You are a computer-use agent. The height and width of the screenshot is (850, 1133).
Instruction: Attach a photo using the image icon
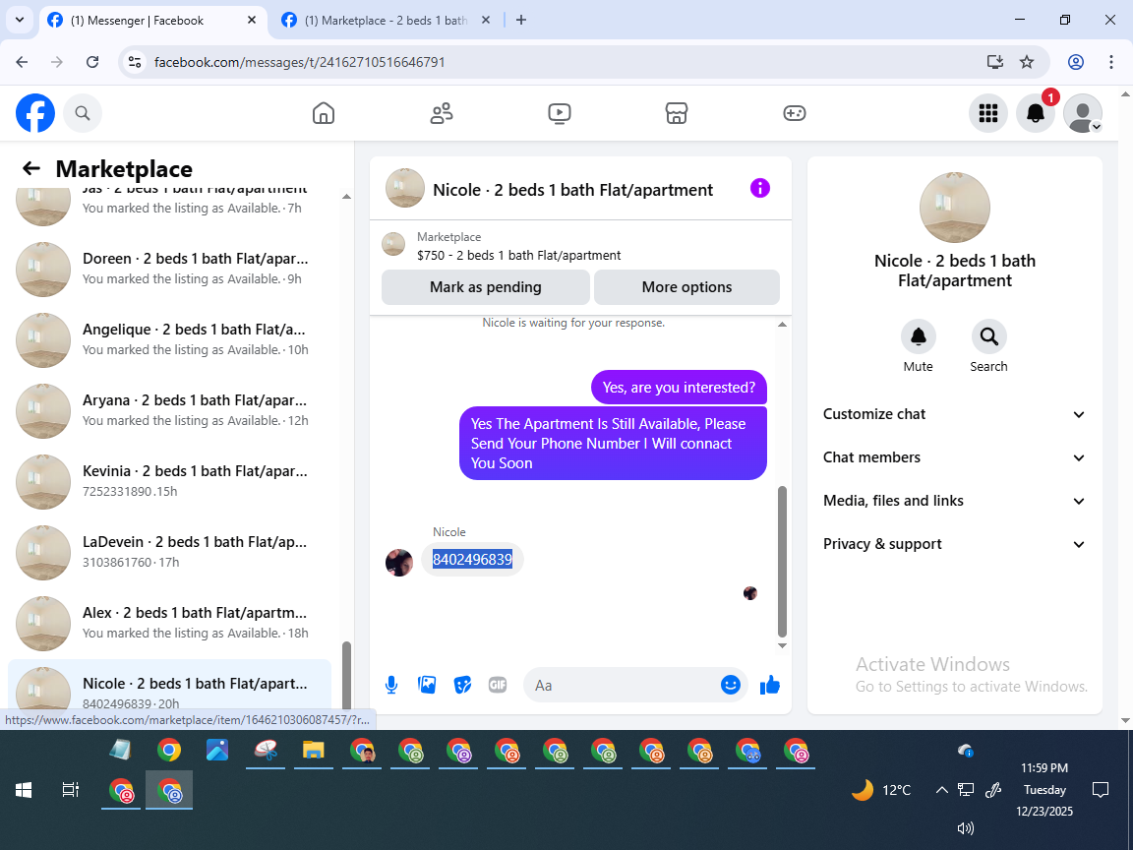(x=427, y=685)
